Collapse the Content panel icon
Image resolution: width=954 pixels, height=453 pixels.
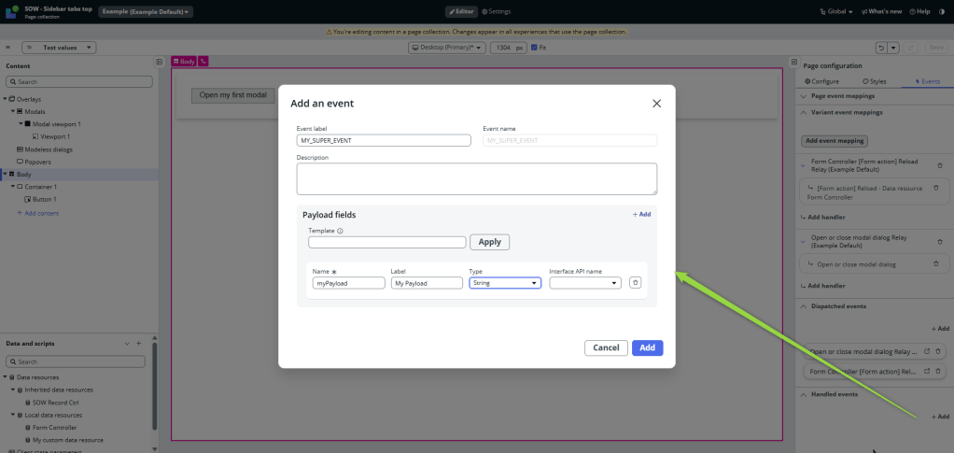click(x=159, y=62)
